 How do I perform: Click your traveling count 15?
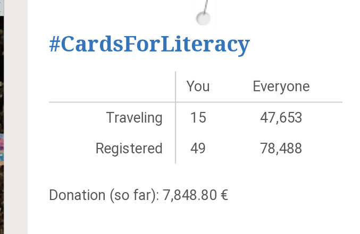click(198, 118)
